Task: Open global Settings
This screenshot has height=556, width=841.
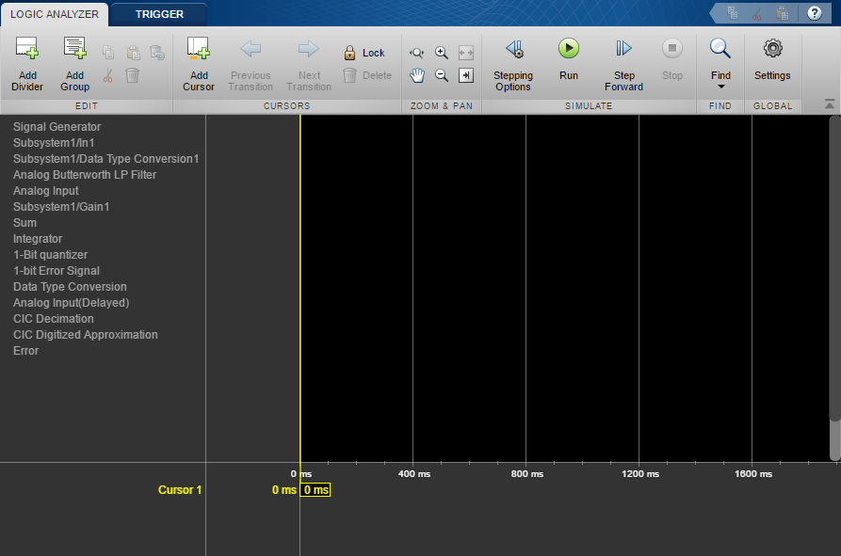Action: click(x=772, y=58)
